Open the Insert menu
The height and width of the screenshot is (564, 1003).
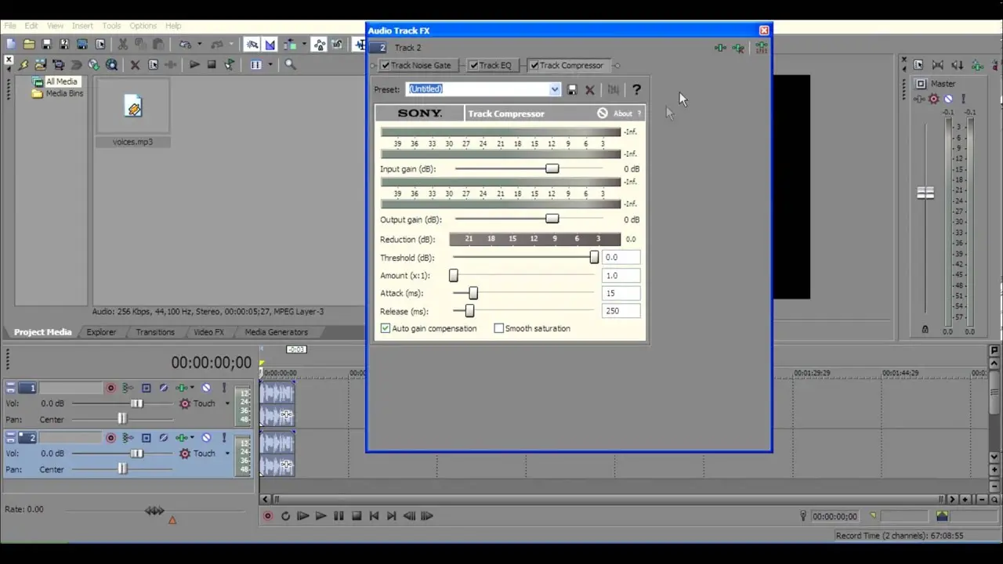tap(82, 26)
